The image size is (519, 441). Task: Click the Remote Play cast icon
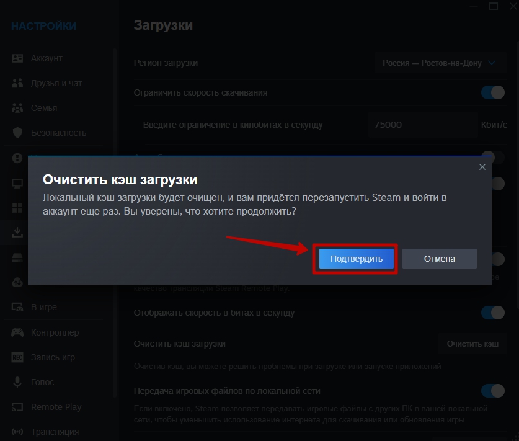click(x=17, y=407)
